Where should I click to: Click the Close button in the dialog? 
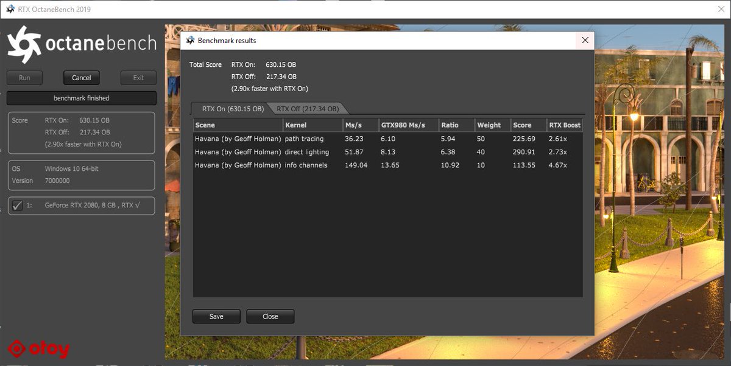click(270, 316)
